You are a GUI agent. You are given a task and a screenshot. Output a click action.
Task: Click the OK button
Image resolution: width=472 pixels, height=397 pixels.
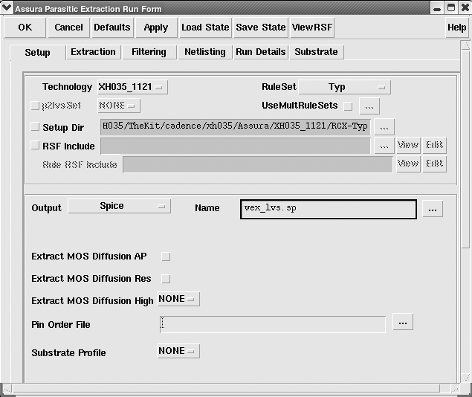[25, 28]
